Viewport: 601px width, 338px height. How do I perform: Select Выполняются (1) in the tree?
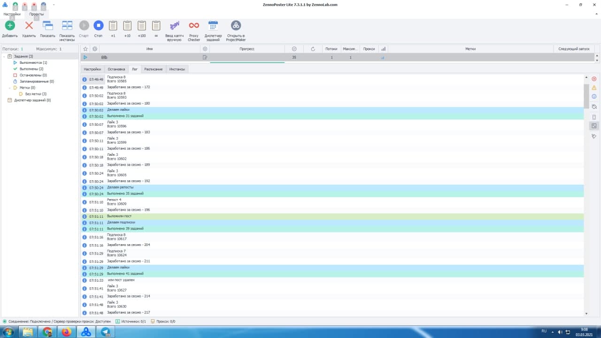33,62
